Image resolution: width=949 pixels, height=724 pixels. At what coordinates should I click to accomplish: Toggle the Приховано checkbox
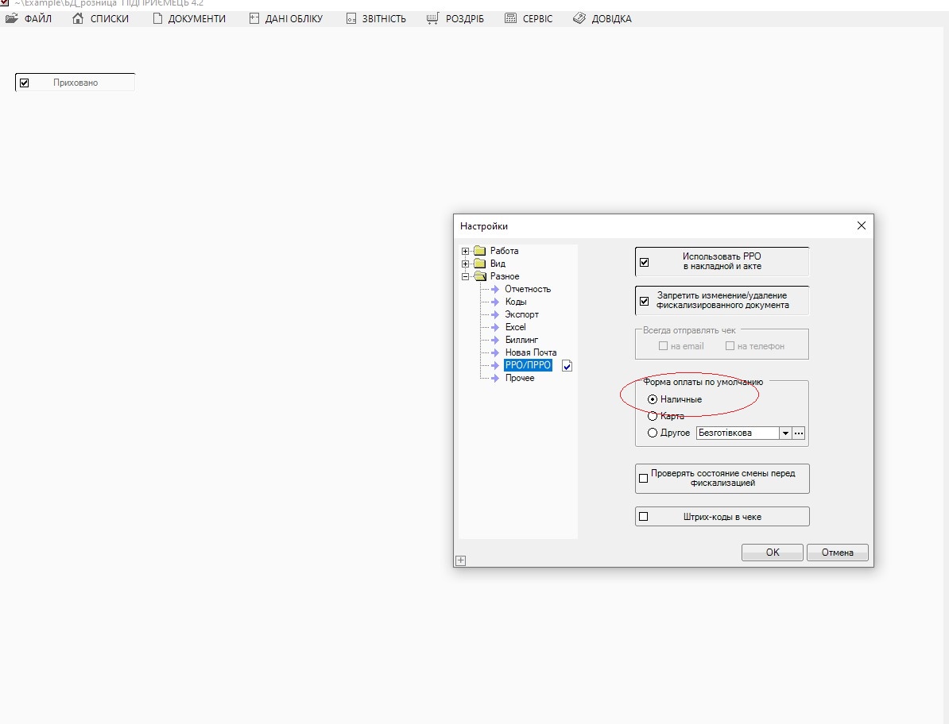coord(24,83)
